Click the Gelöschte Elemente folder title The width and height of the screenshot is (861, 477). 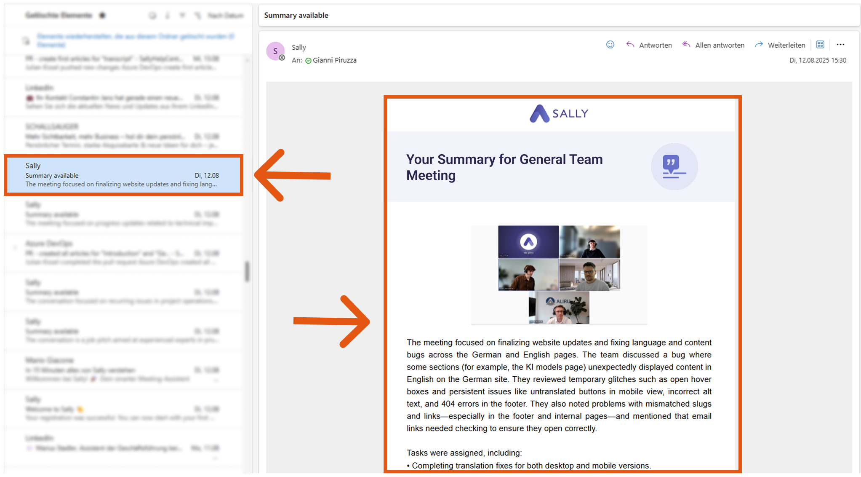pyautogui.click(x=59, y=15)
